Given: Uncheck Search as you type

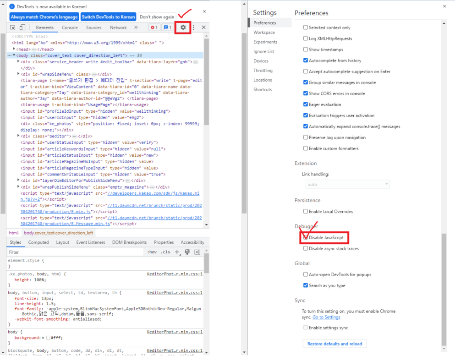Looking at the screenshot, I should pyautogui.click(x=306, y=285).
